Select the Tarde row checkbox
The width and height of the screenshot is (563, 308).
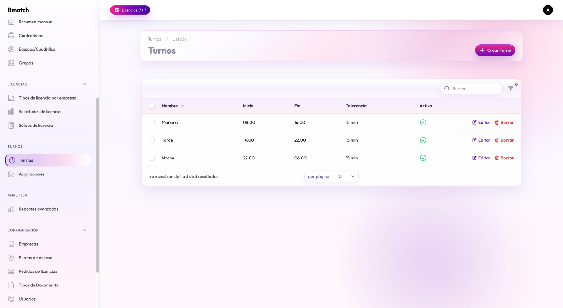pyautogui.click(x=152, y=140)
